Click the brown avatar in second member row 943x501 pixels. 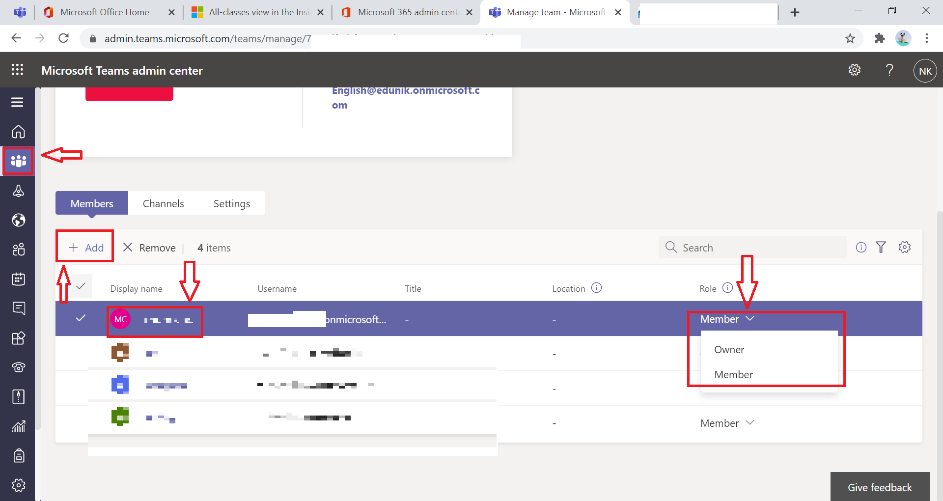120,353
